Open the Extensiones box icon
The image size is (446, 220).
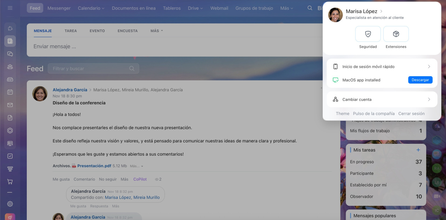point(396,34)
